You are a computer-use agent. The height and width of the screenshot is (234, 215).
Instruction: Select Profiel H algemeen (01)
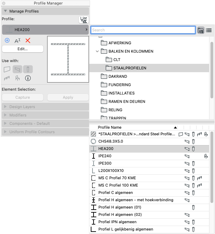point(149,207)
